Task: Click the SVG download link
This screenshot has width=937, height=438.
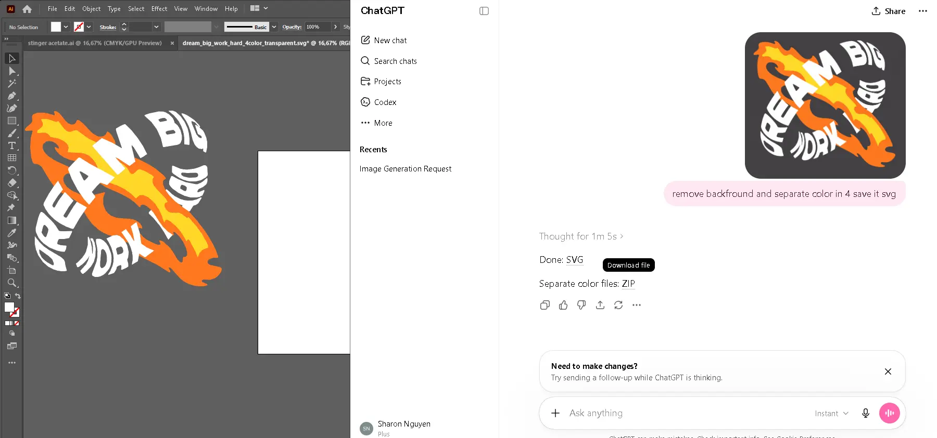Action: tap(575, 260)
